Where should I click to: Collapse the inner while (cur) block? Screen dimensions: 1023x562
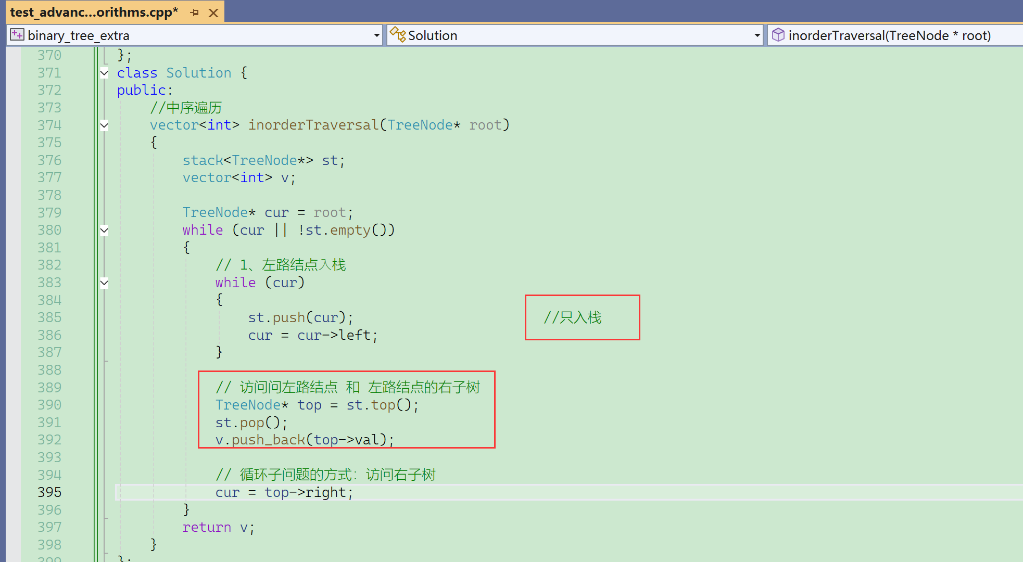point(104,283)
